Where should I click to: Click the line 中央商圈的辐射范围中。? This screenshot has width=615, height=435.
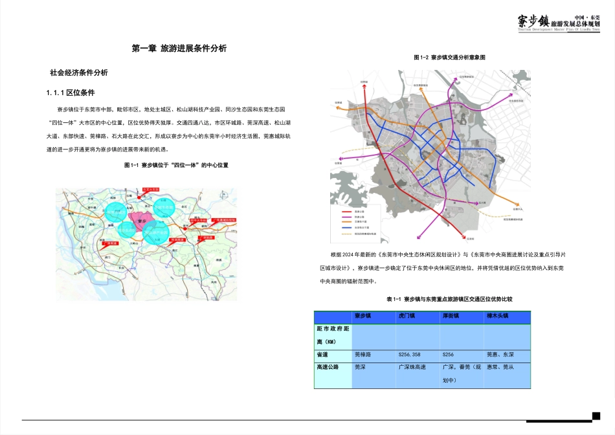[349, 281]
